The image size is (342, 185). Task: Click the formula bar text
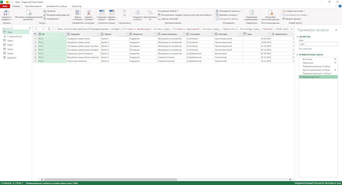171,29
